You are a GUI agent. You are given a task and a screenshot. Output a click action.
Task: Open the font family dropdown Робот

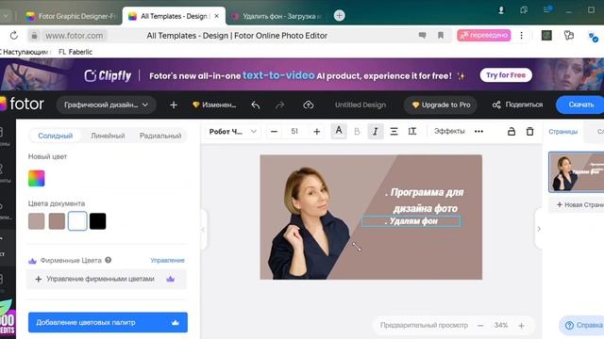coord(233,132)
